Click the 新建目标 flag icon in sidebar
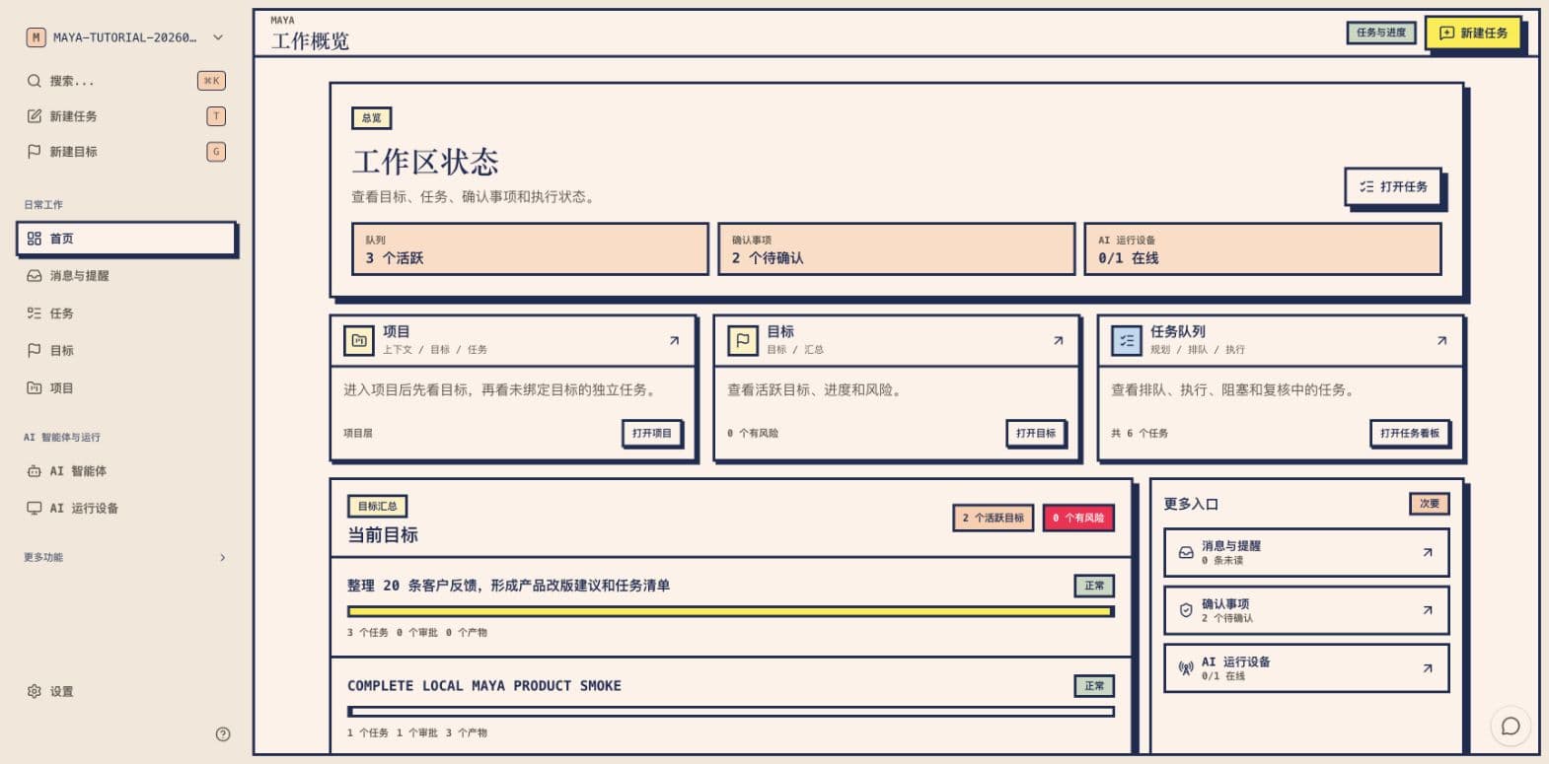 tap(35, 152)
